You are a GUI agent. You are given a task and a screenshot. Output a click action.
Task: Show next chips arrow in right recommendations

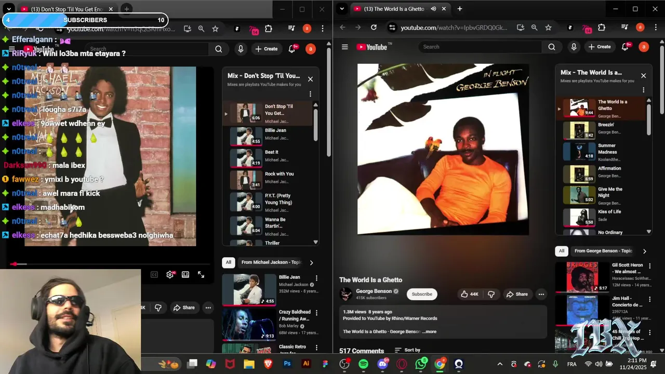(644, 251)
